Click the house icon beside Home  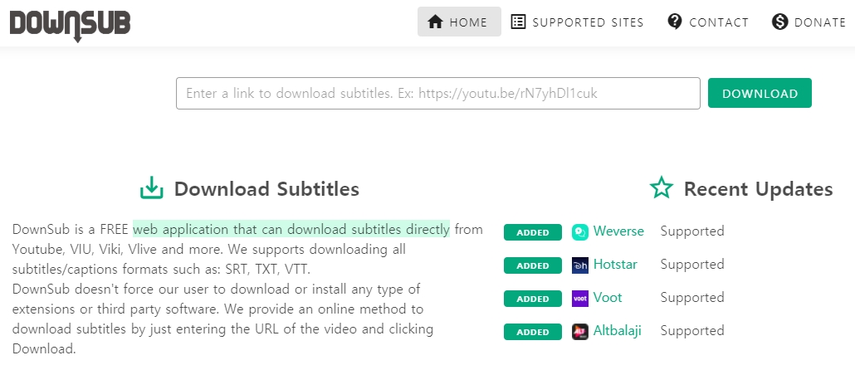[435, 22]
